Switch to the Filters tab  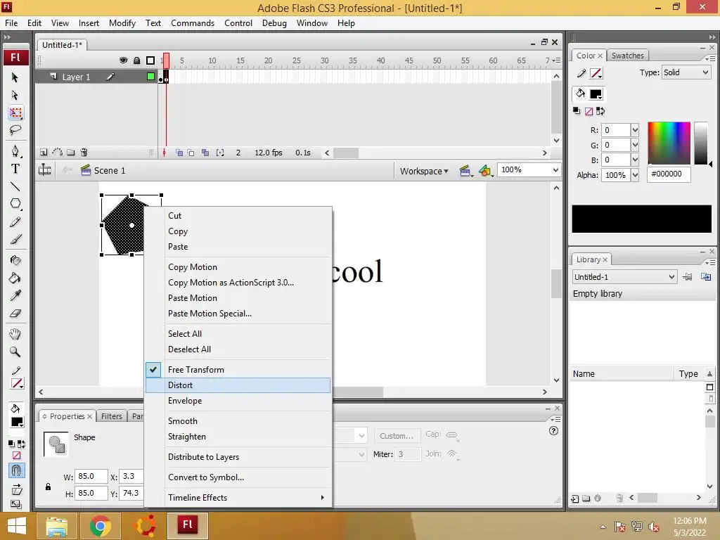pyautogui.click(x=112, y=416)
